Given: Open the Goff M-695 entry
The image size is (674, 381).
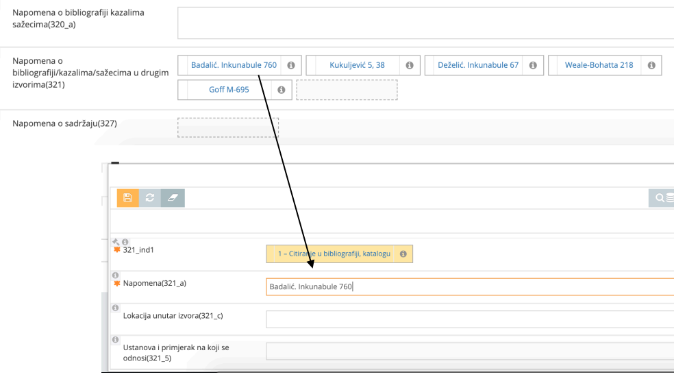Looking at the screenshot, I should [229, 90].
